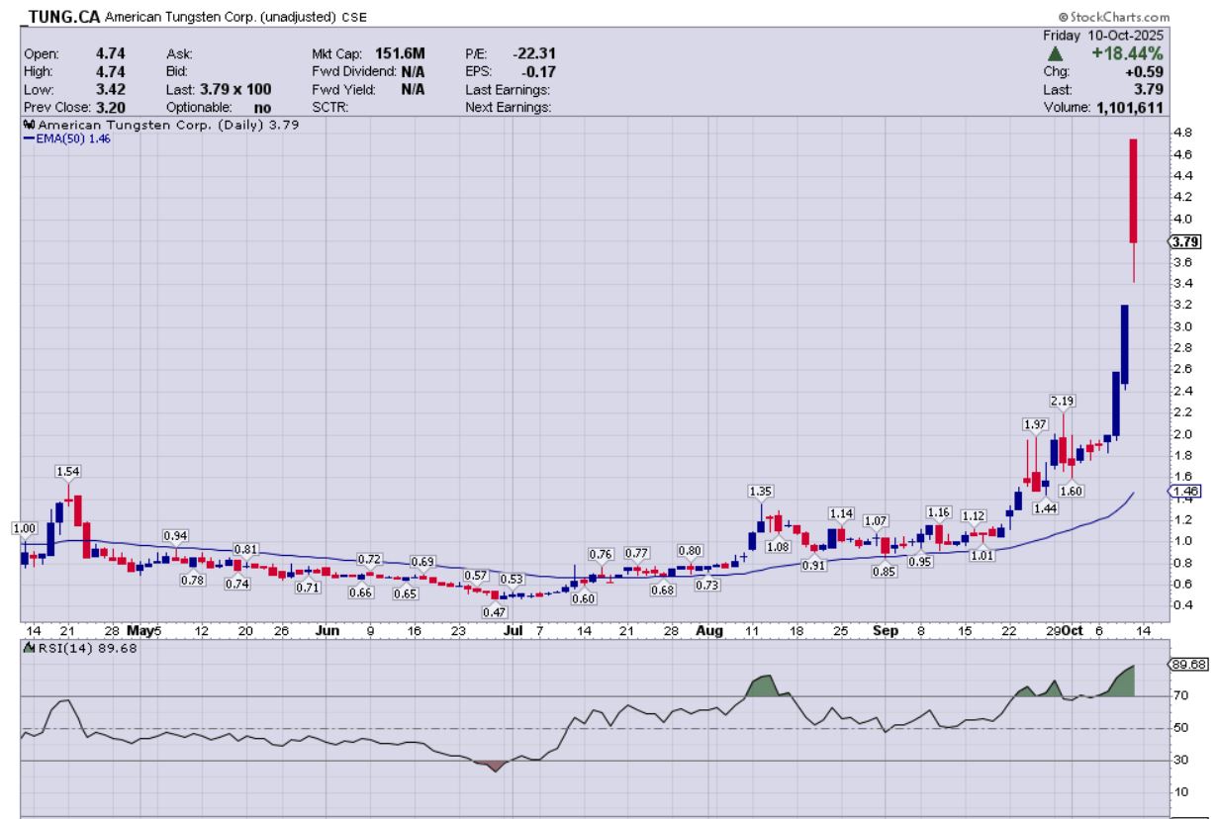Click the Oct label on the date axis

tap(1075, 630)
